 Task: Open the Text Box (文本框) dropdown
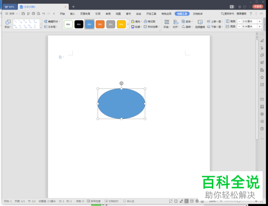click(51, 27)
